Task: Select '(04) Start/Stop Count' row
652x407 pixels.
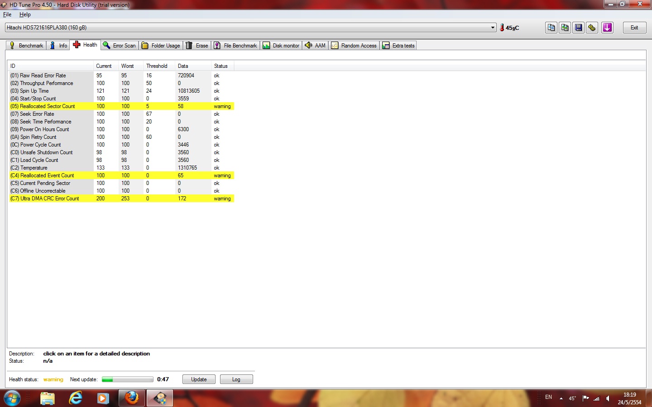Action: coord(121,99)
